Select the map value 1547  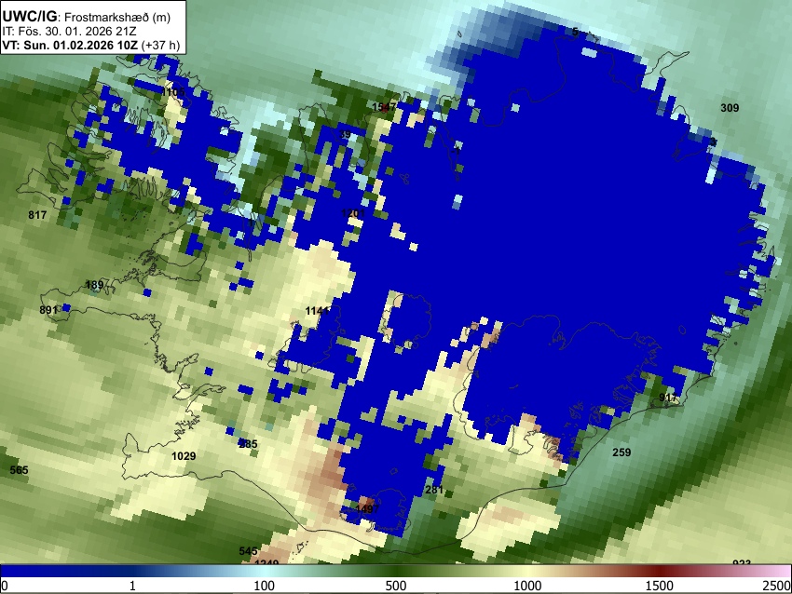click(x=384, y=106)
